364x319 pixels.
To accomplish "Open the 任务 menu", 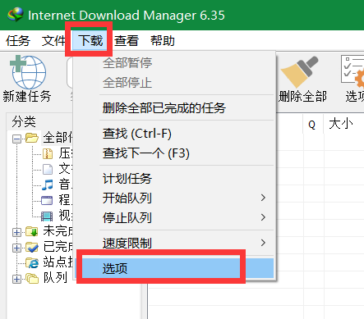I will [18, 41].
